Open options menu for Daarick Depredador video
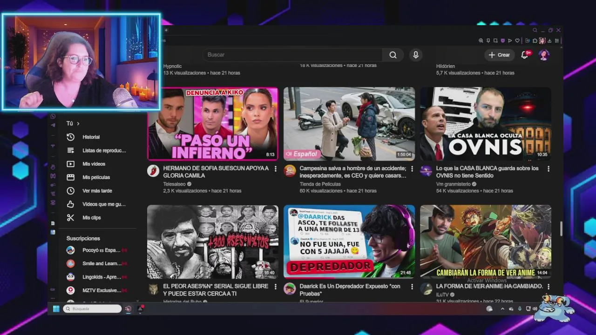The width and height of the screenshot is (596, 335). pos(412,287)
